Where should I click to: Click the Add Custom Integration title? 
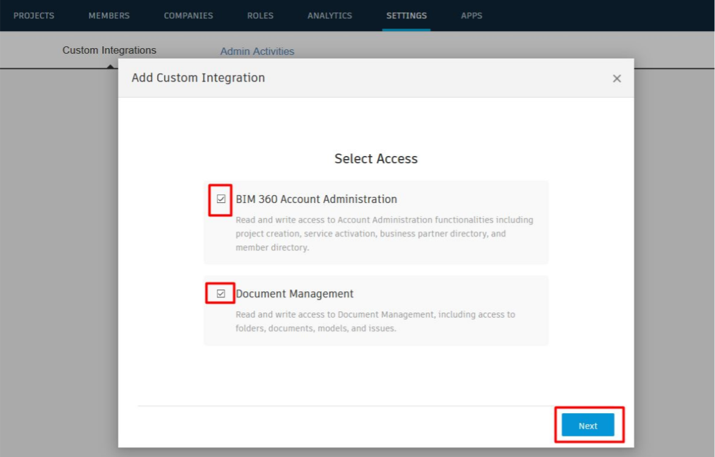[x=199, y=78]
